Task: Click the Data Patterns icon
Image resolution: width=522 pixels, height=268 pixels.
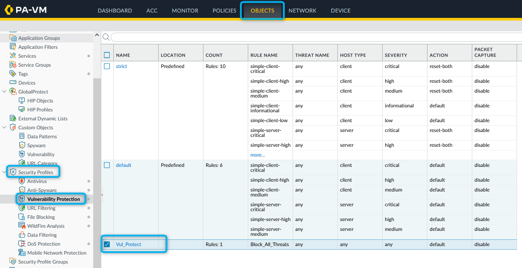Action: point(22,136)
